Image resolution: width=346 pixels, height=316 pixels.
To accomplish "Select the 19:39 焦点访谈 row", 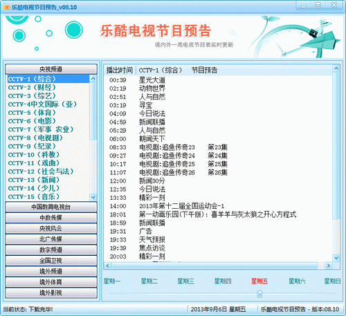I will (x=218, y=248).
